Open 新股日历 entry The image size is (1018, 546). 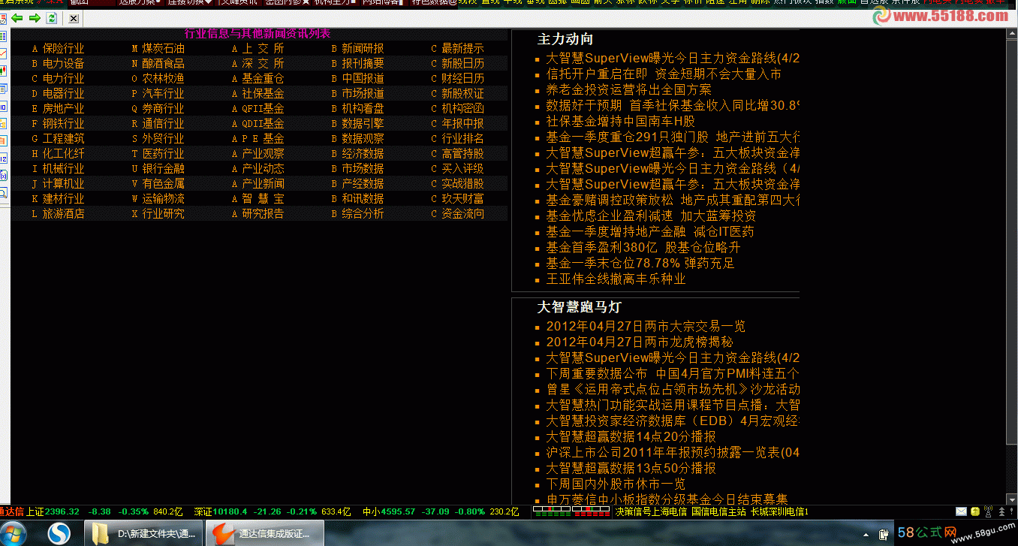click(462, 64)
